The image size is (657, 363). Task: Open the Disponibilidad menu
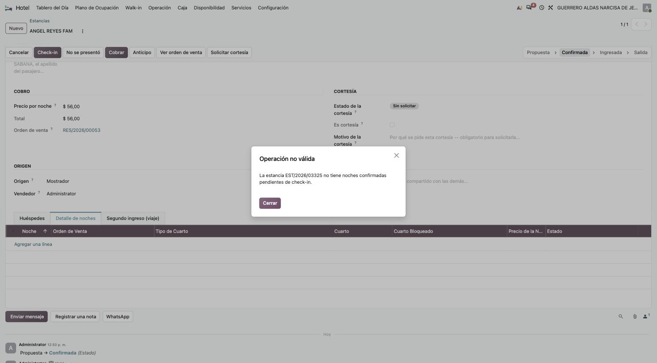tap(209, 8)
